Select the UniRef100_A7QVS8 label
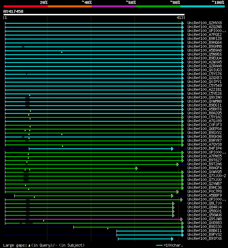This screenshot has height=248, width=228. pyautogui.click(x=204, y=144)
